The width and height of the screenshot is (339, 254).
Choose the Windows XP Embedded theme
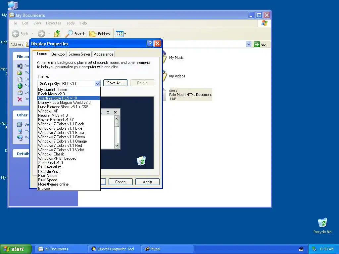click(x=69, y=158)
